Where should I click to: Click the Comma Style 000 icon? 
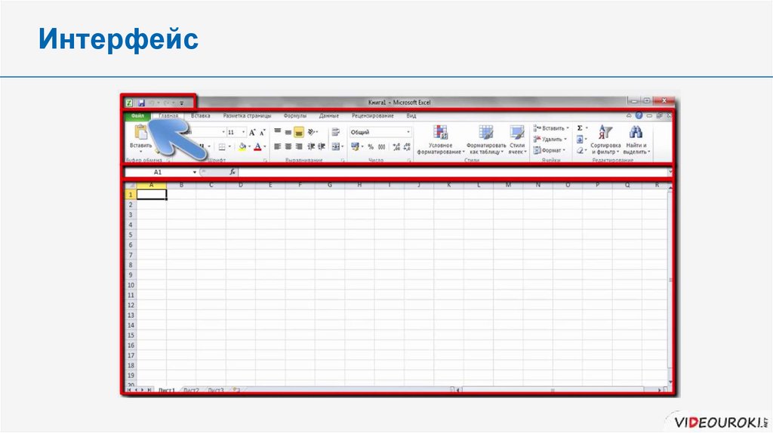pos(381,147)
